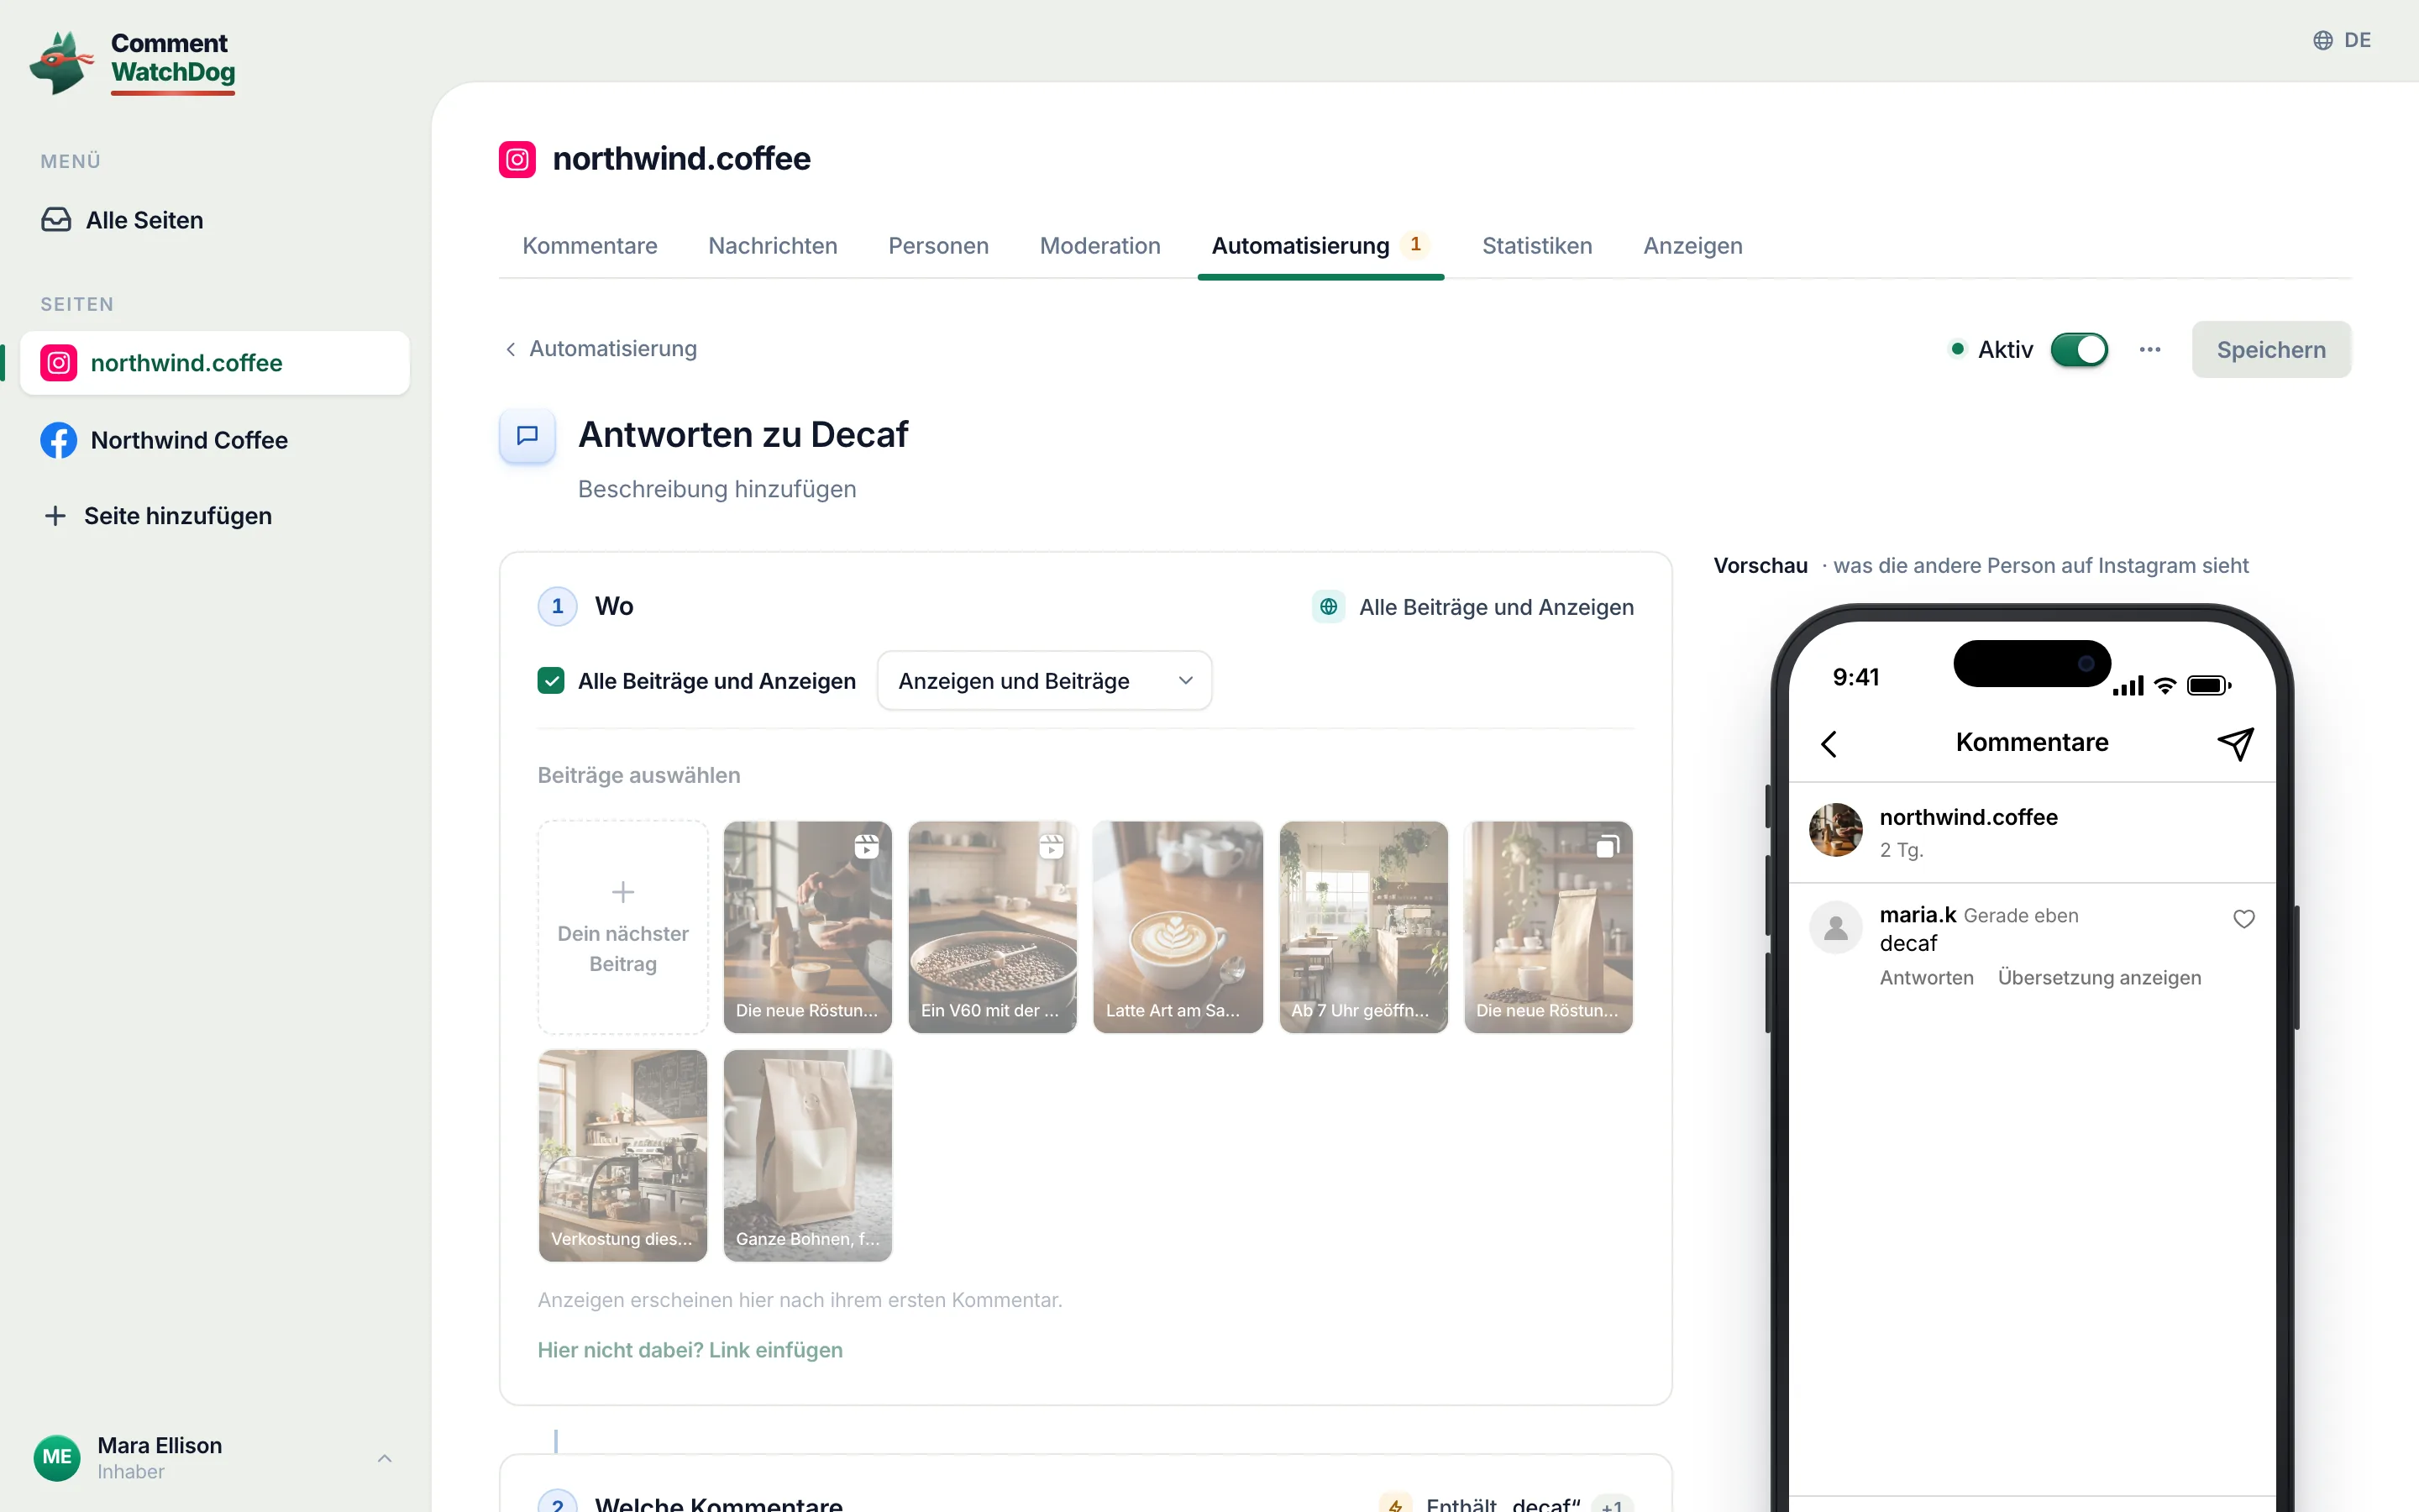The width and height of the screenshot is (2419, 1512).
Task: Click the Instagram icon in the page header
Action: (x=517, y=159)
